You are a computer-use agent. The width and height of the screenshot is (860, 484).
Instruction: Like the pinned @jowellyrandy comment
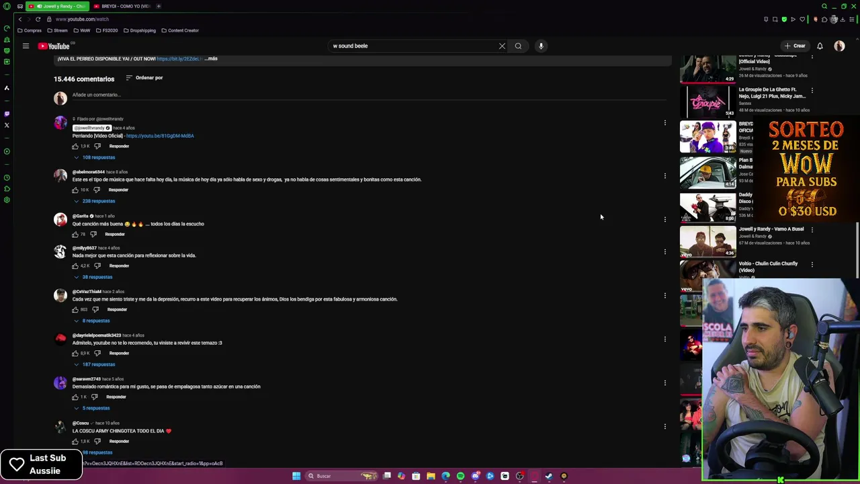coord(75,146)
